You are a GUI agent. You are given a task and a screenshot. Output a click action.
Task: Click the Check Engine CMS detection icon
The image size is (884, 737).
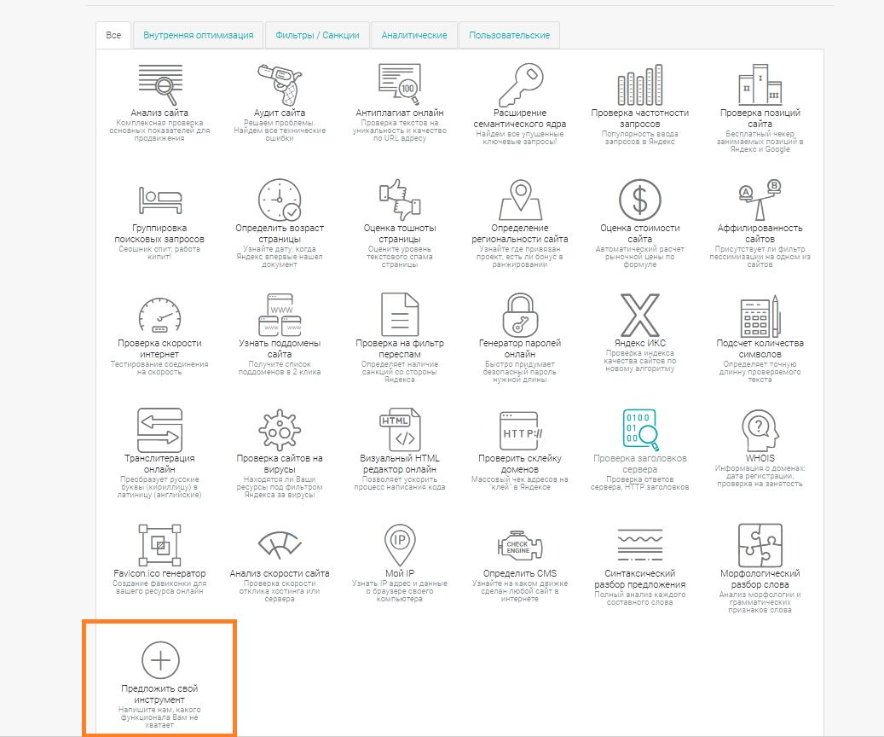[519, 544]
